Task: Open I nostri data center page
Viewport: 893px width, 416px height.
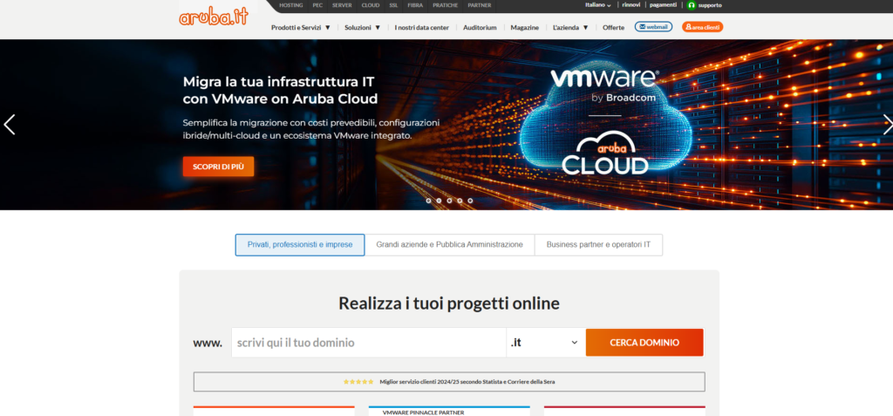Action: coord(421,27)
